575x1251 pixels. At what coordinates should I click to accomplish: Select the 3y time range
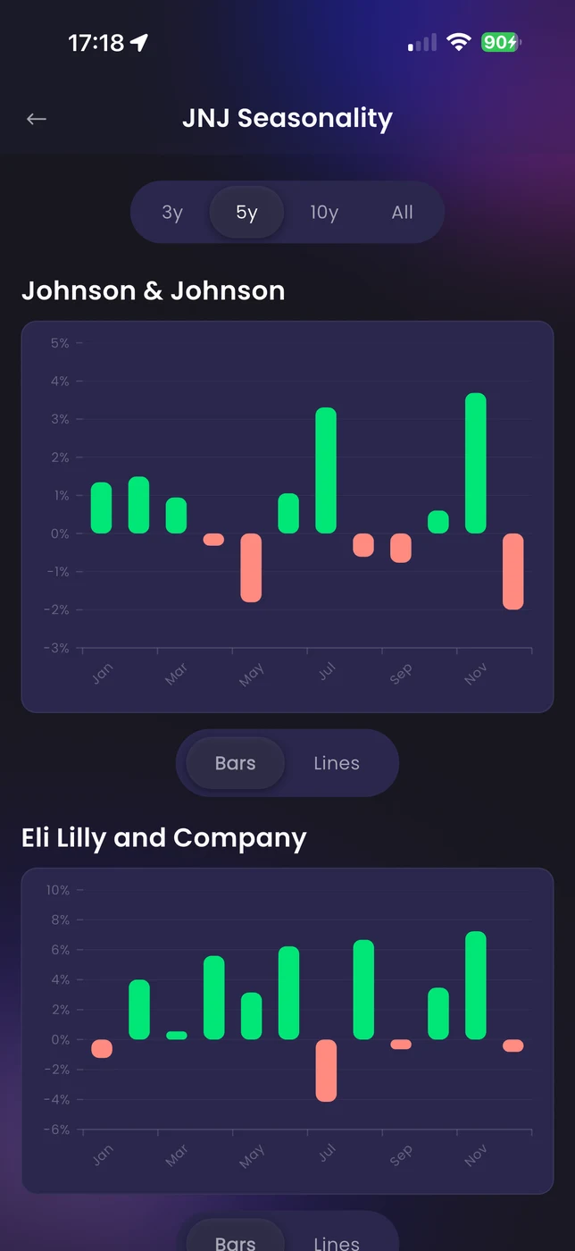coord(172,213)
